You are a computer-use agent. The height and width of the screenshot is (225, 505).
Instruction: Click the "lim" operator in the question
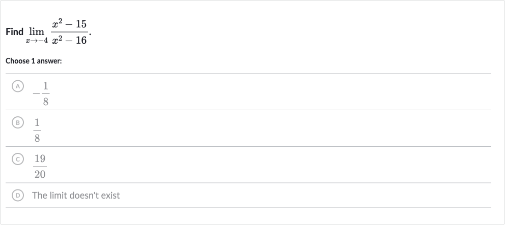[x=37, y=31]
